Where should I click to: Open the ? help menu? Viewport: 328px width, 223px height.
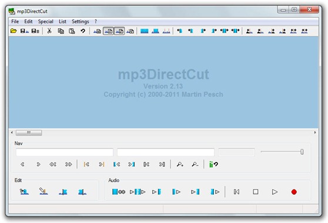click(96, 22)
